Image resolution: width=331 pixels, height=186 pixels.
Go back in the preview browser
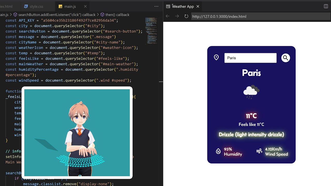point(168,16)
